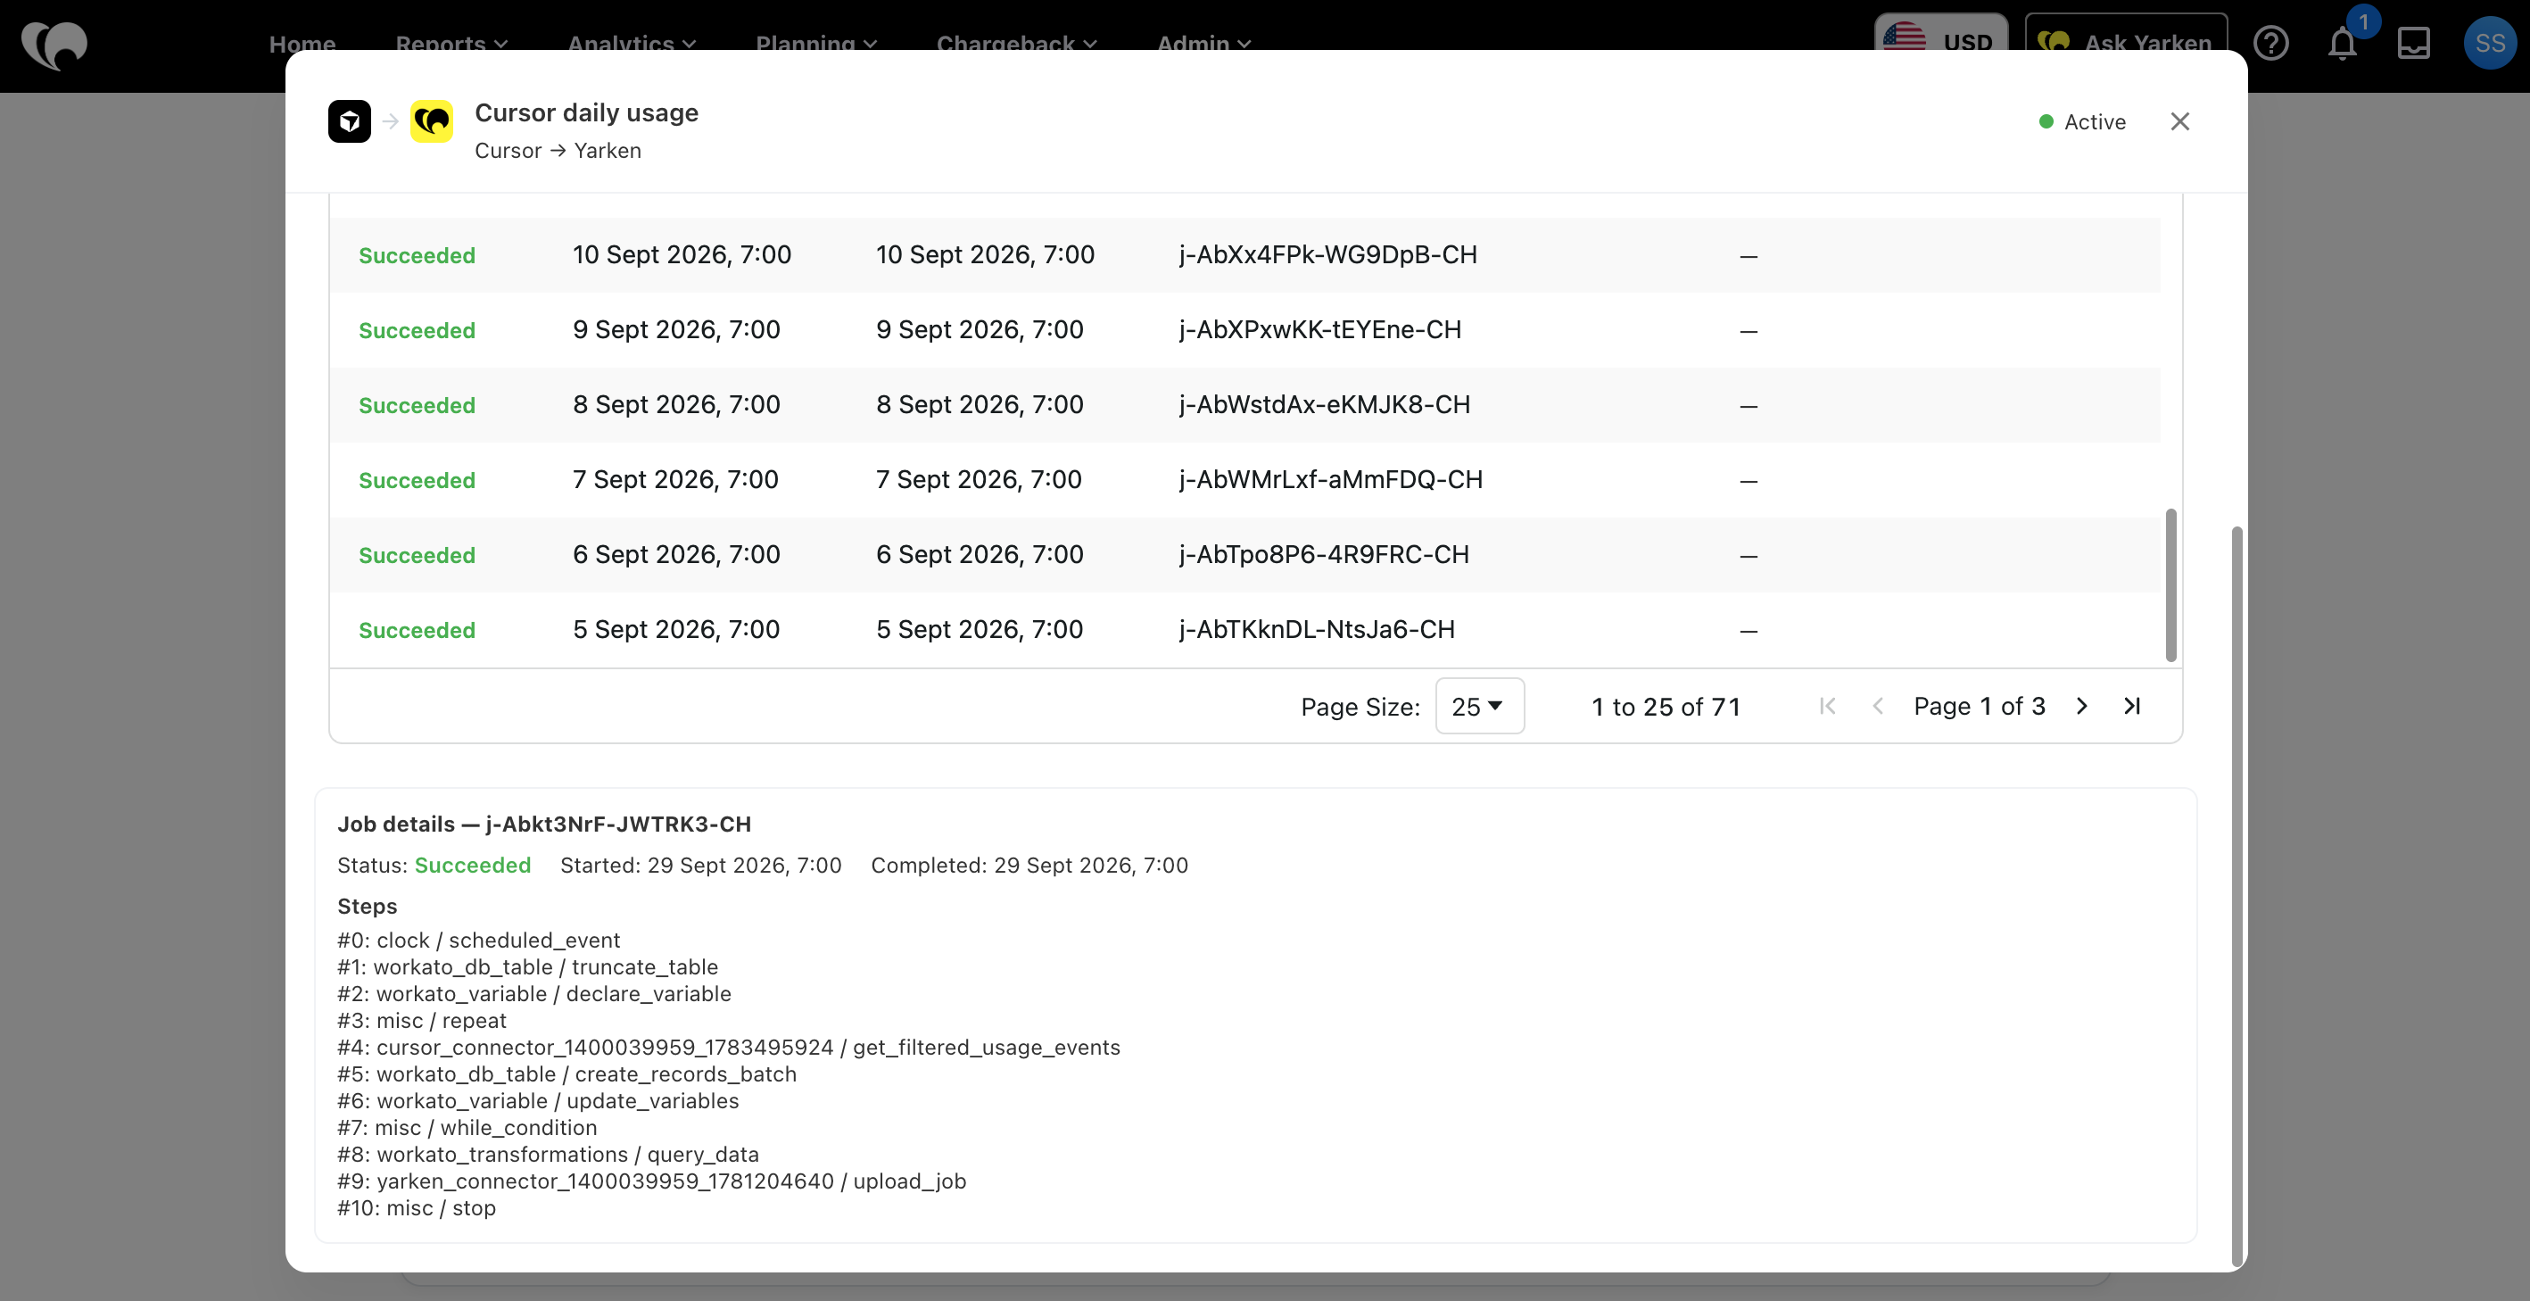
Task: Click the Yarken logo in the top bar
Action: click(54, 46)
